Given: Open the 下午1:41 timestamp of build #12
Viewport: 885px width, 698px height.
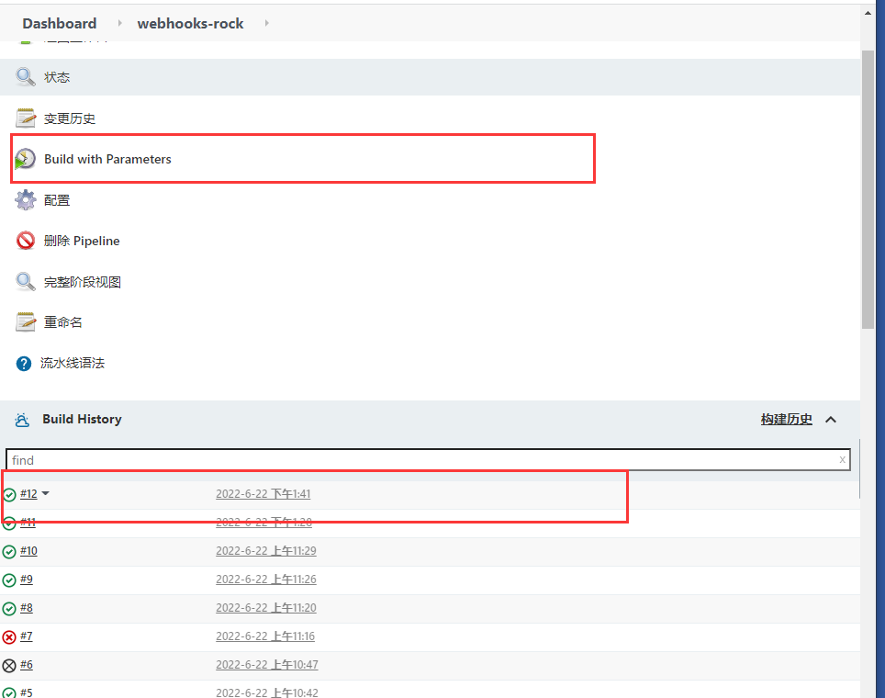Looking at the screenshot, I should coord(263,494).
